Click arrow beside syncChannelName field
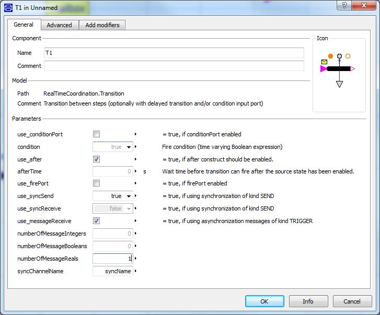The height and width of the screenshot is (315, 380). (136, 271)
